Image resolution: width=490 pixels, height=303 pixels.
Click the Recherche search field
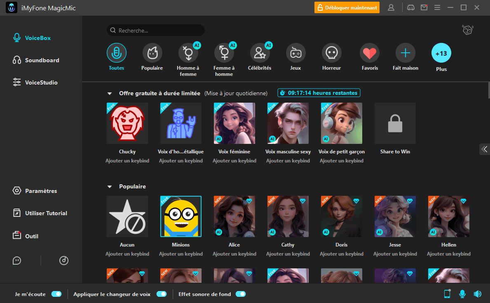click(156, 31)
